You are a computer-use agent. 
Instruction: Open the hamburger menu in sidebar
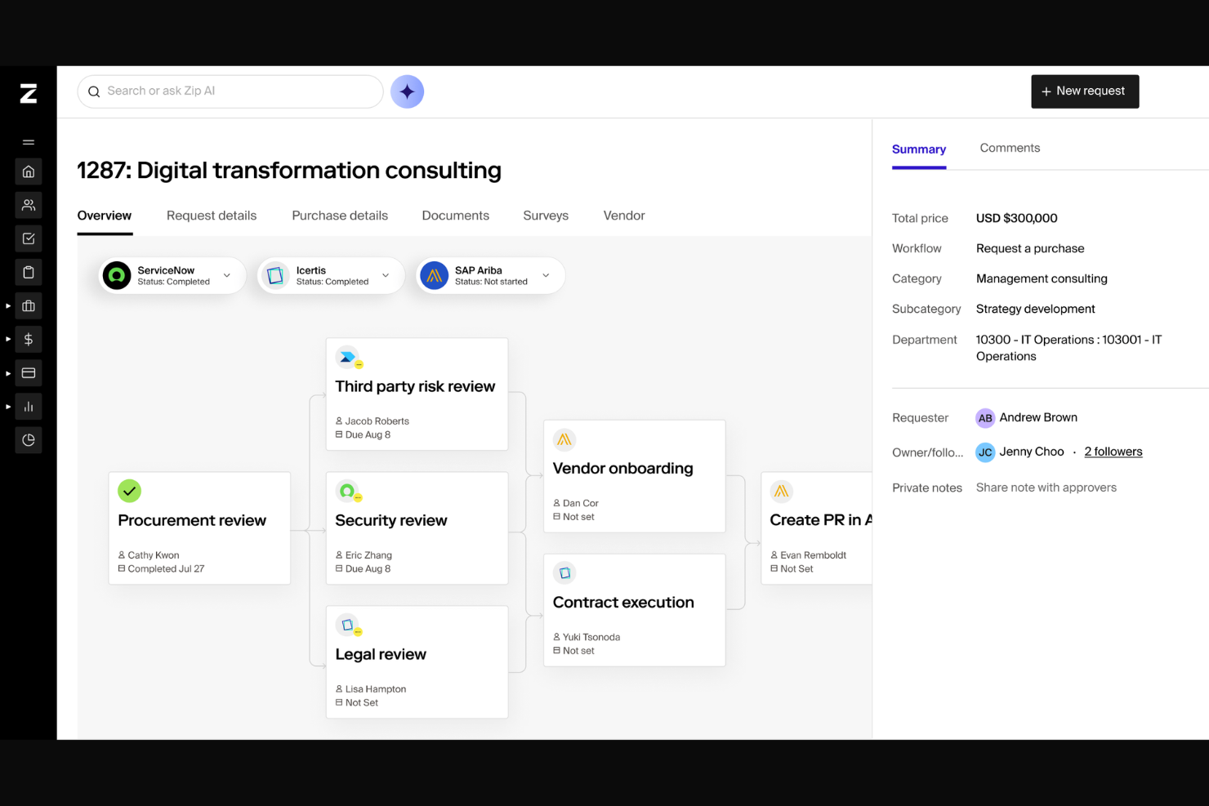coord(29,142)
